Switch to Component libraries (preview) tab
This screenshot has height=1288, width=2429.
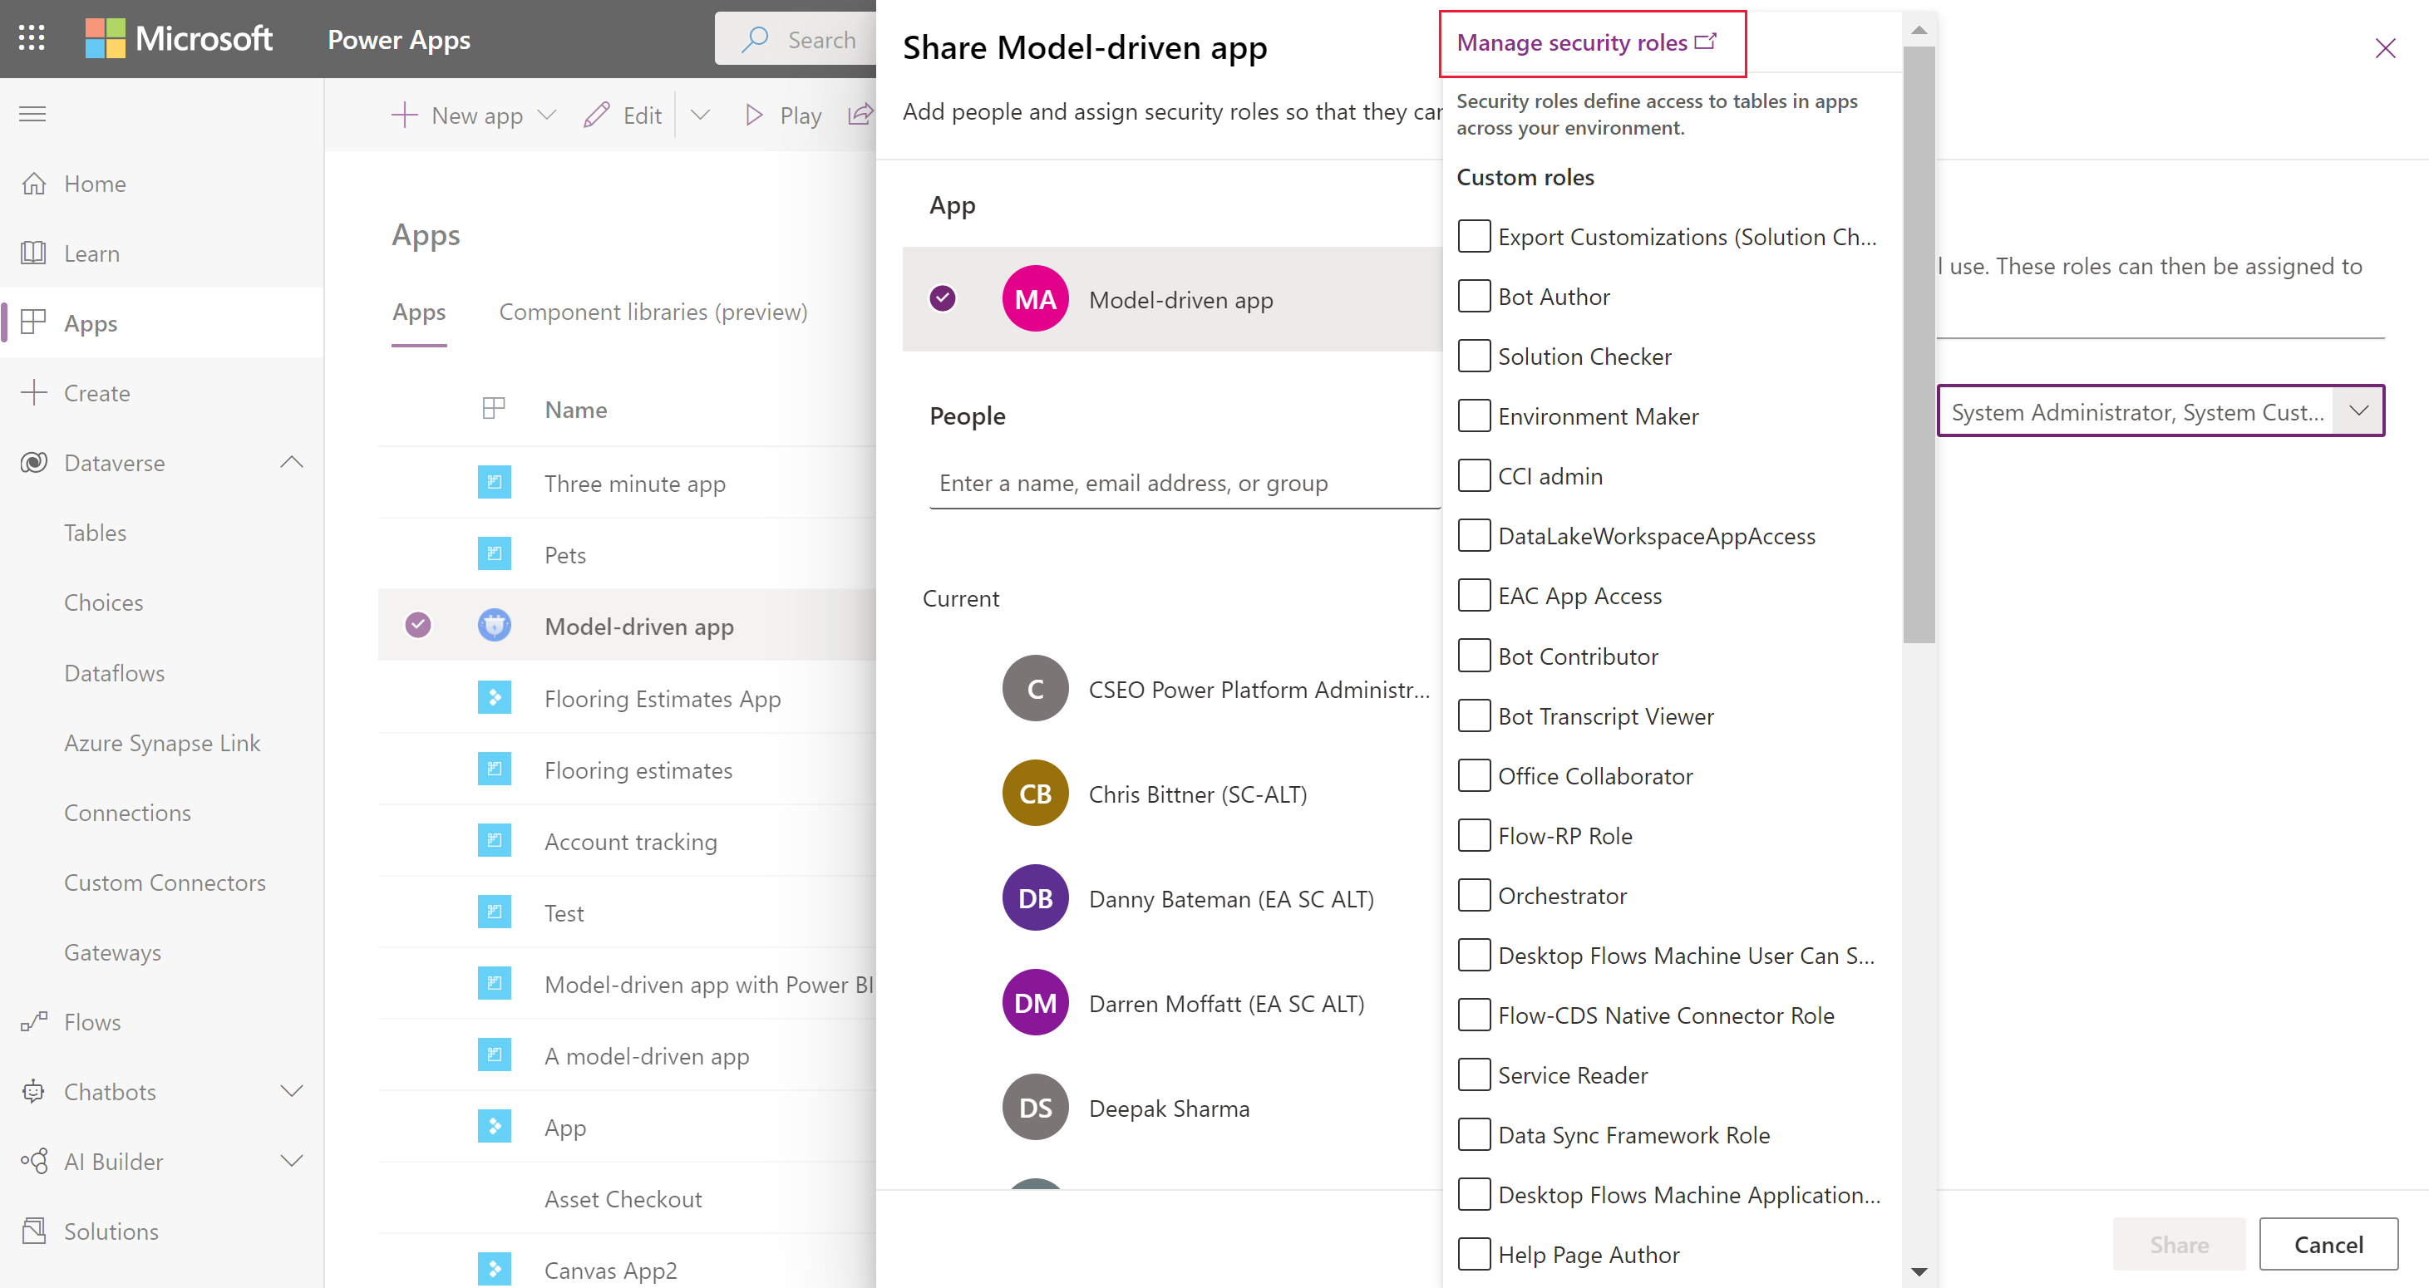tap(653, 312)
